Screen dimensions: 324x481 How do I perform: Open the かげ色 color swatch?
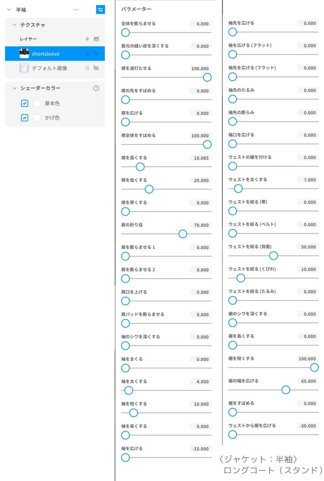(37, 118)
